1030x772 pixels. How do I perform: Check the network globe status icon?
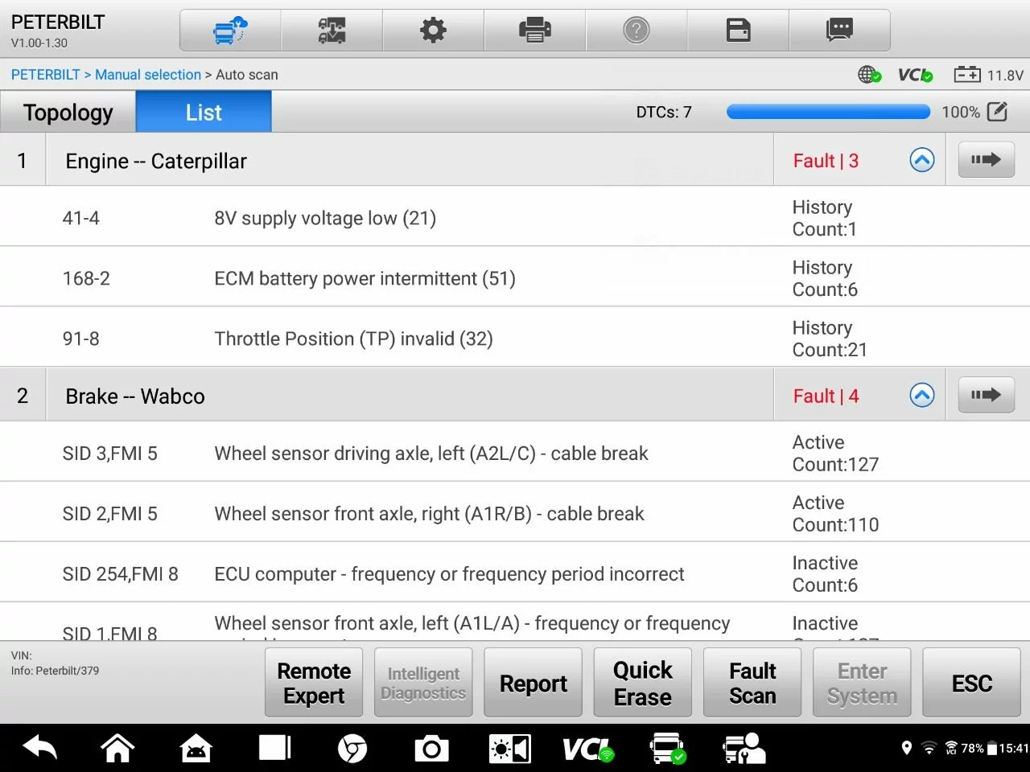click(869, 75)
